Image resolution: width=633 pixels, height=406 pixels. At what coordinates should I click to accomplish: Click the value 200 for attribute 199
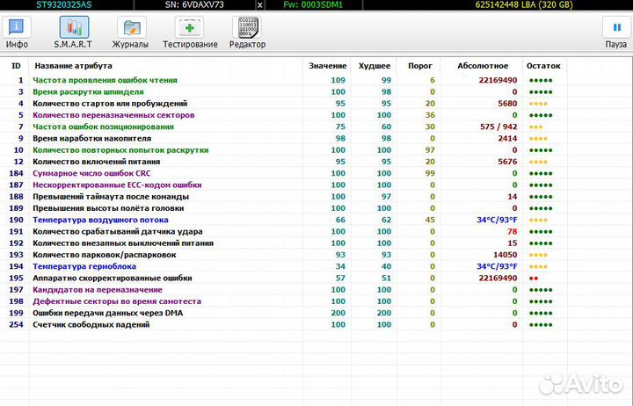click(338, 313)
